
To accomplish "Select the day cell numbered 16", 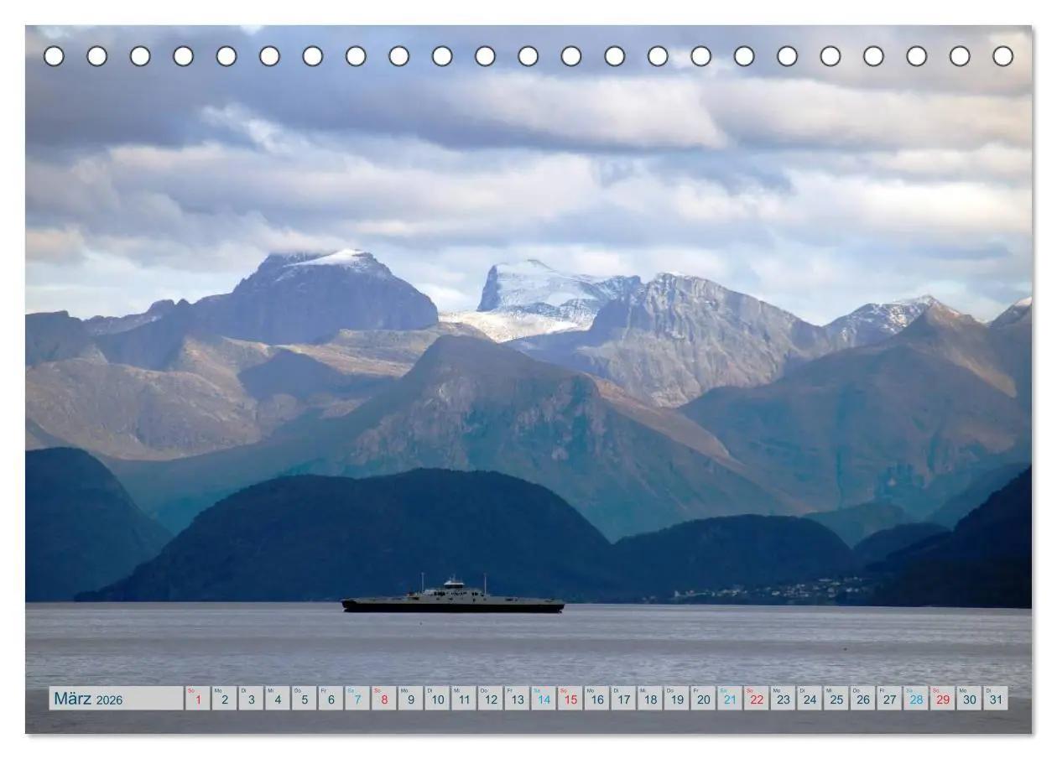I will tap(596, 699).
